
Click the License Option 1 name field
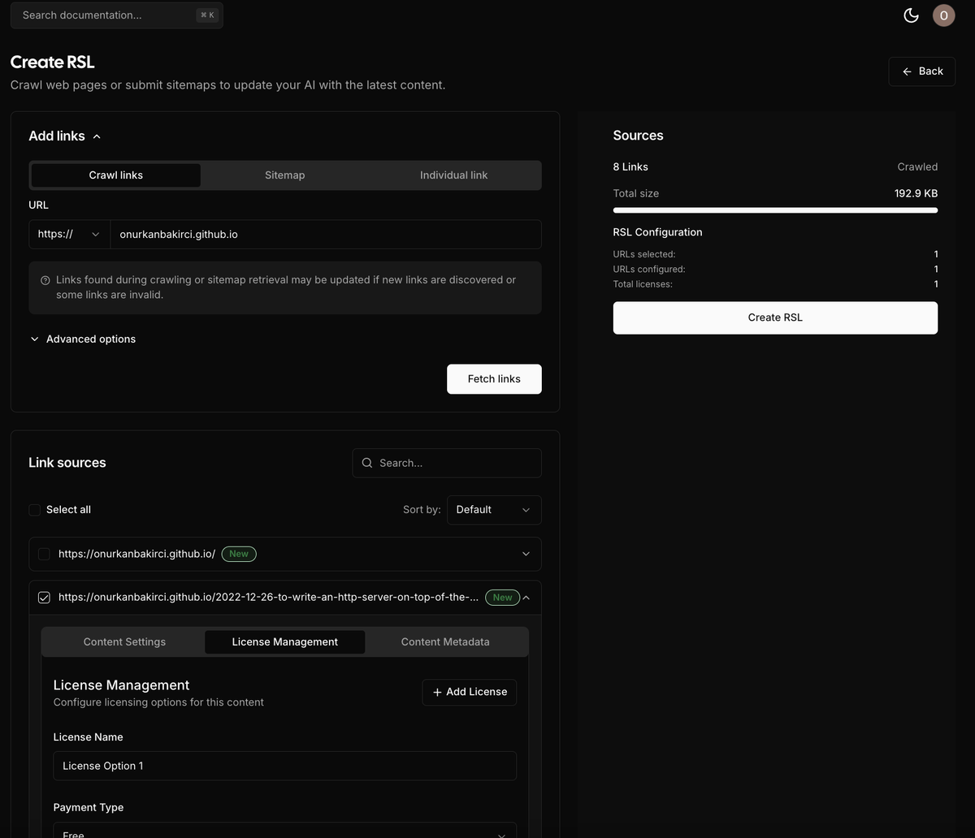284,766
